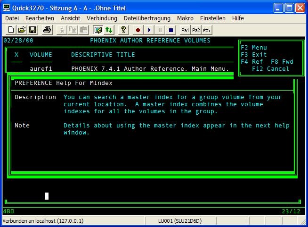Image resolution: width=308 pixels, height=227 pixels.
Task: Click the file transfer arrows icon
Action: 109,30
